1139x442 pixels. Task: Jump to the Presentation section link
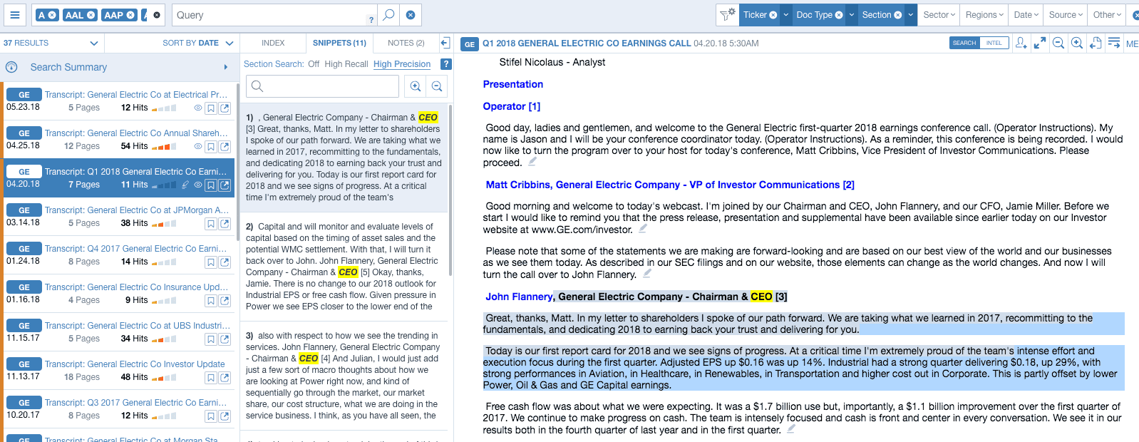(x=512, y=84)
